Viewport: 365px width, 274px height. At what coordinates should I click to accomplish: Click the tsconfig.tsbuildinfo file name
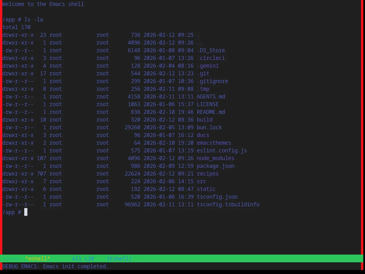(228, 204)
